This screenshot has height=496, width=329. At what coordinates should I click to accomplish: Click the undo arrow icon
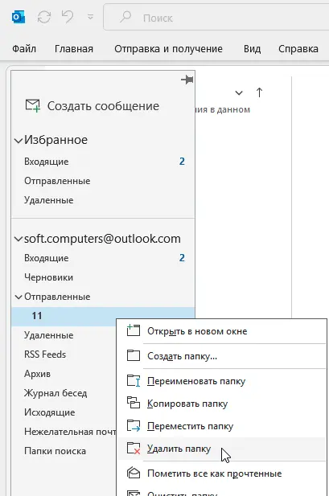point(67,16)
